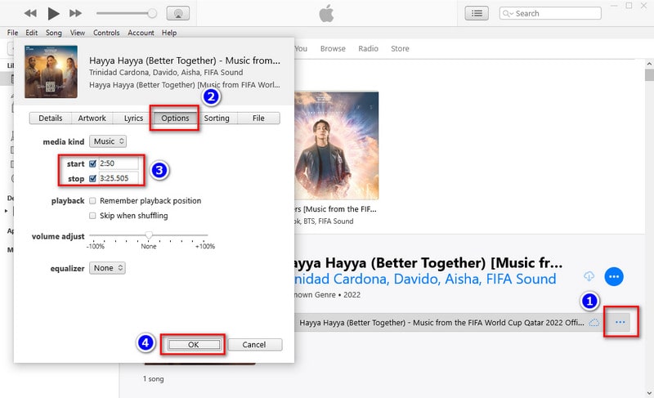Screen dimensions: 654x398
Task: Click the volume slider in the toolbar
Action: pos(127,13)
